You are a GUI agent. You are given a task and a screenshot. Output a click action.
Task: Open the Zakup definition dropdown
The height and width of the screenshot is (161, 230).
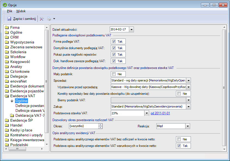[188, 107]
